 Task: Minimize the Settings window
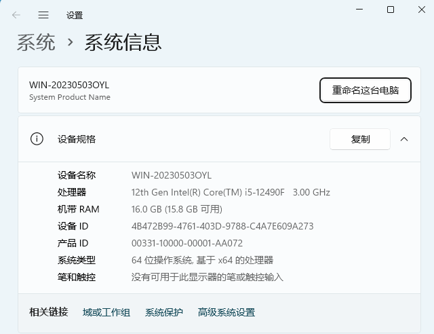point(359,10)
